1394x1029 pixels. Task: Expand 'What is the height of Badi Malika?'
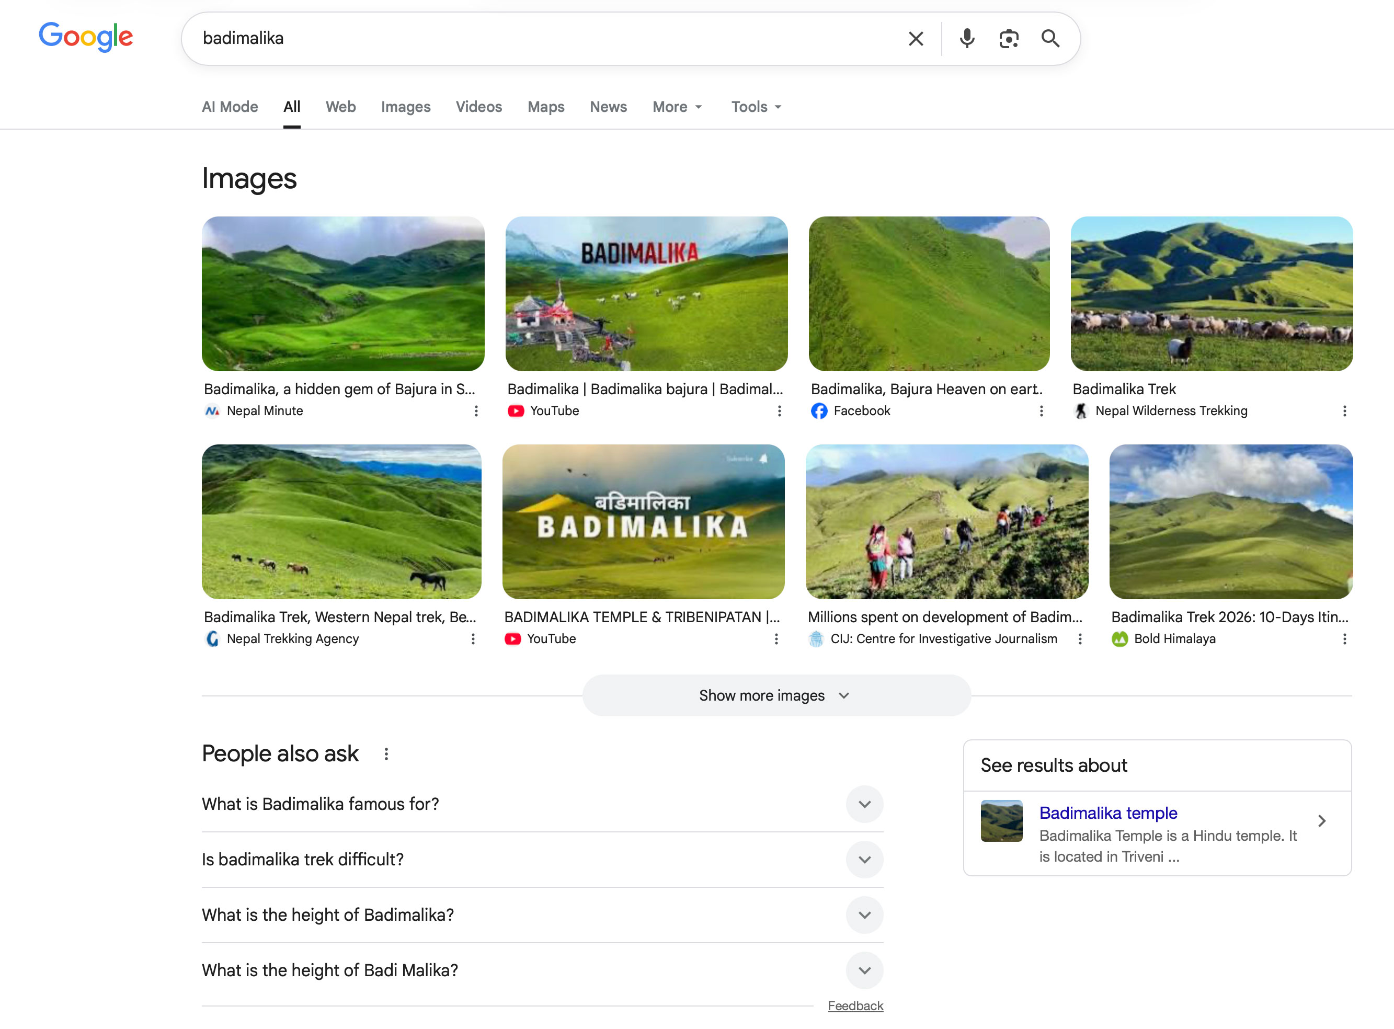pyautogui.click(x=864, y=970)
